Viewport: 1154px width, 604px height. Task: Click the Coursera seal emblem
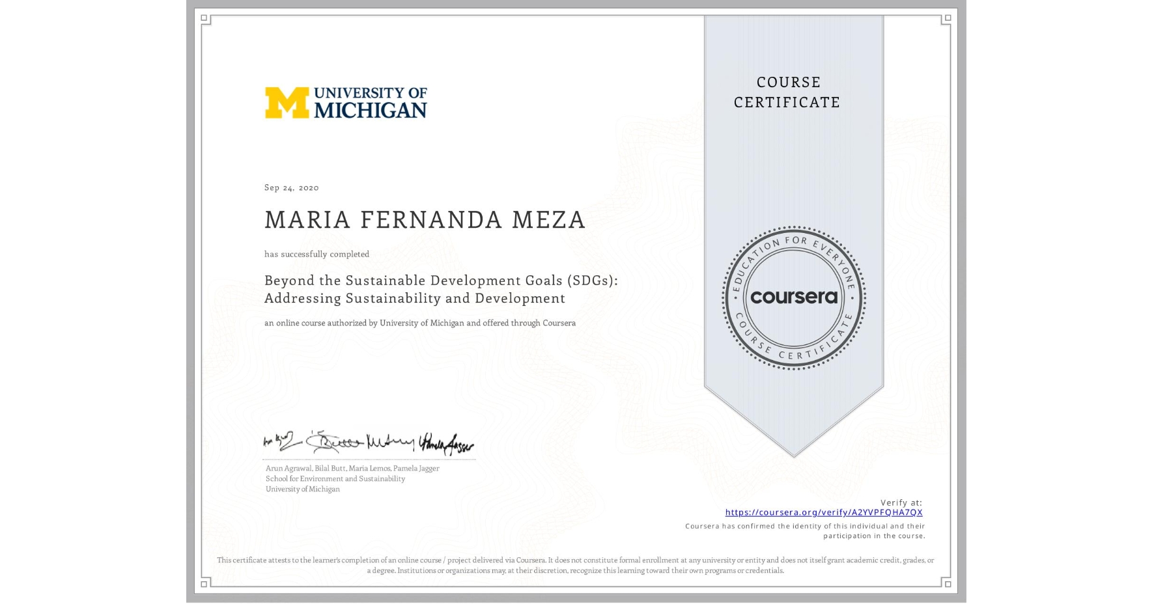click(x=794, y=298)
